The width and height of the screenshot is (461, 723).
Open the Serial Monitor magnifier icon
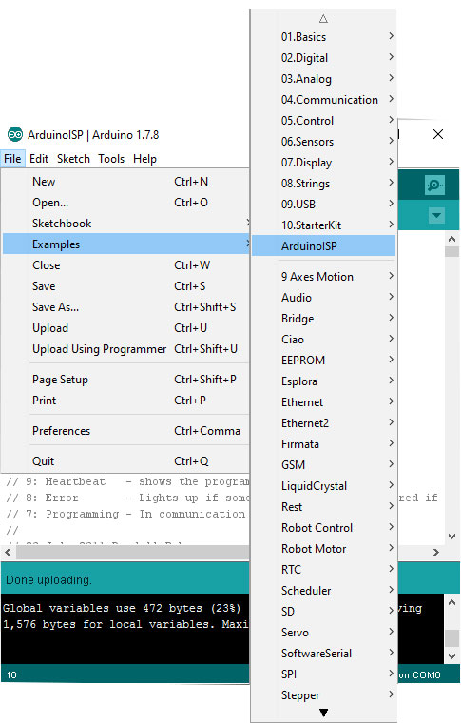(x=434, y=185)
